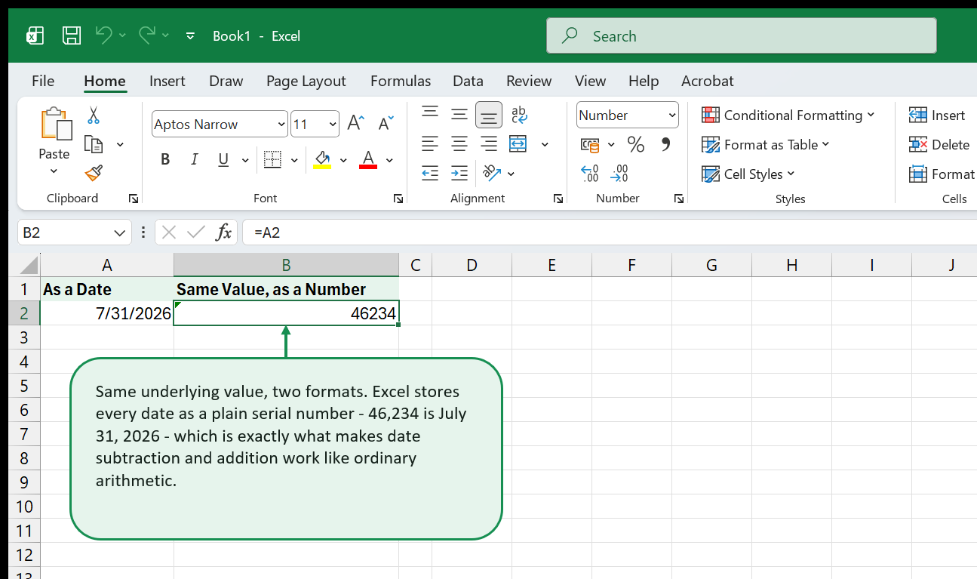The height and width of the screenshot is (579, 977).
Task: Click the Increase Indent icon
Action: 459,173
